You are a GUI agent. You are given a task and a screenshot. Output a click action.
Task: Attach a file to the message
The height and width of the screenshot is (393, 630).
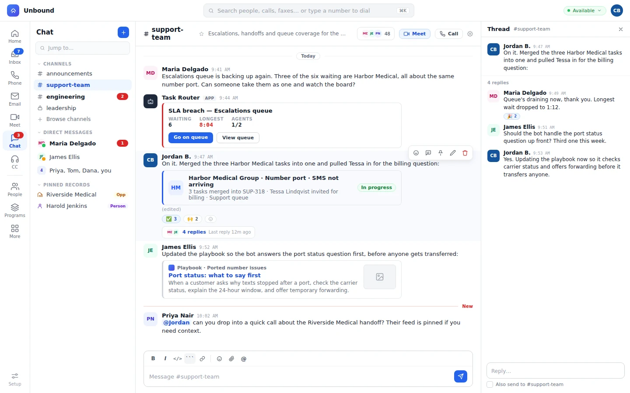231,359
